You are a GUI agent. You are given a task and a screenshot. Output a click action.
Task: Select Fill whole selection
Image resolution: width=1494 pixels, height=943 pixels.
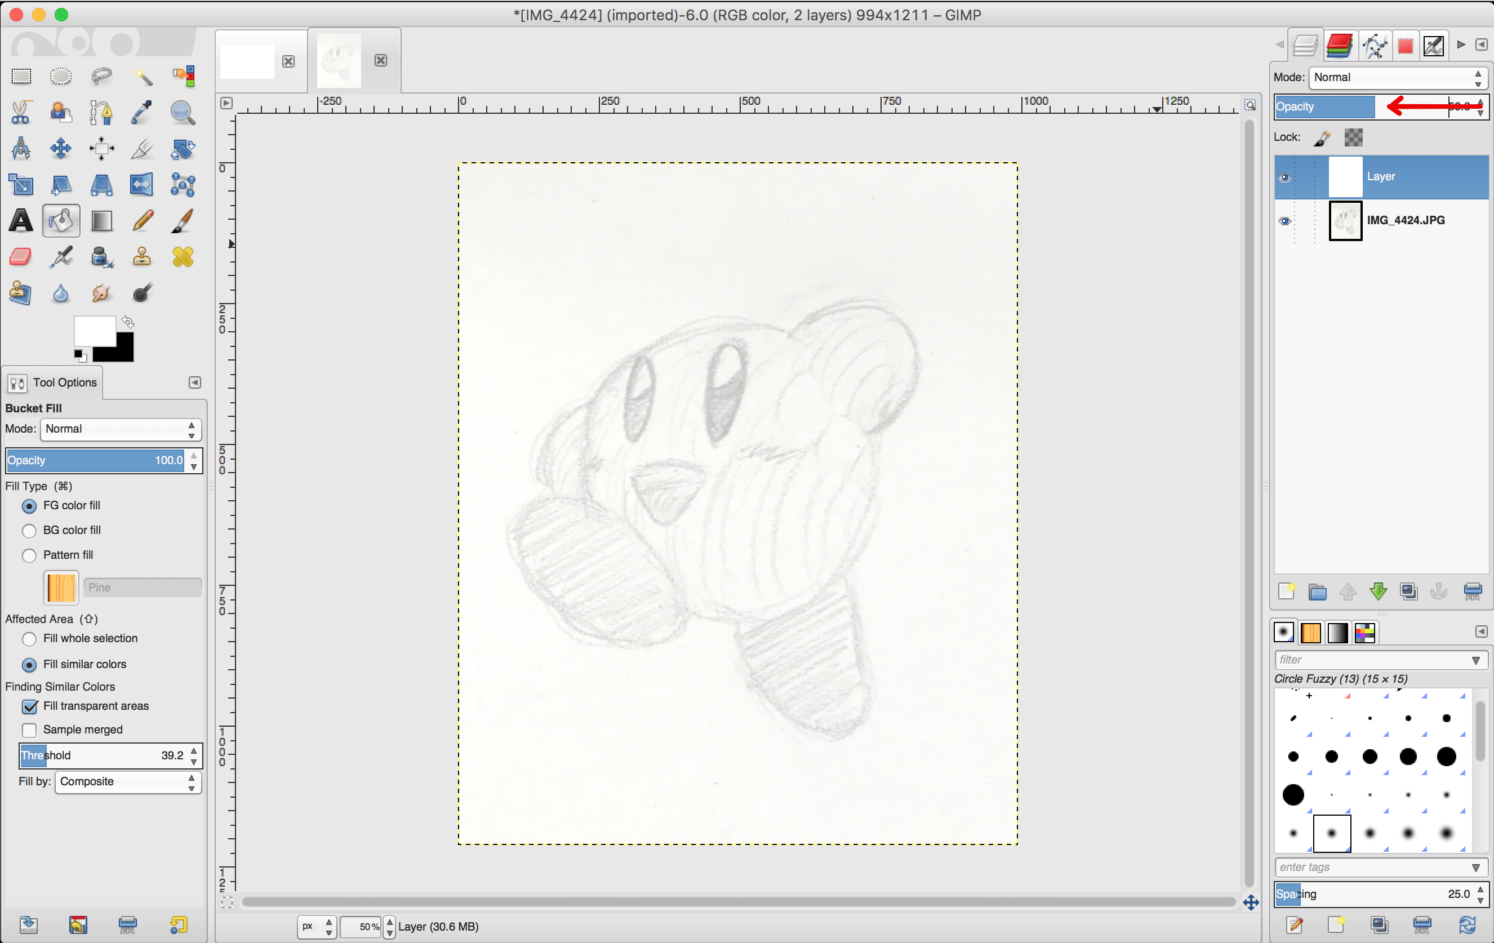tap(80, 638)
